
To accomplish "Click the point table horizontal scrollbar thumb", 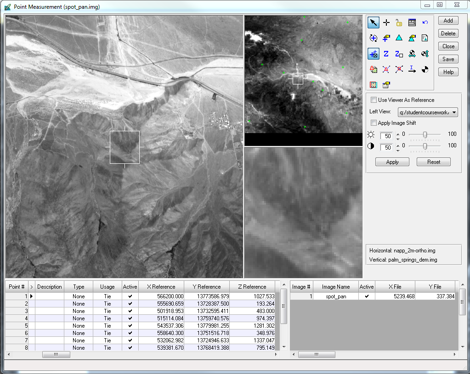I will click(56, 355).
